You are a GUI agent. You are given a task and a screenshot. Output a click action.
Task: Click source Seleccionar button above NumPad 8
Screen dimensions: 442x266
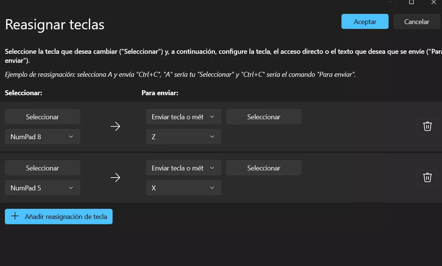[43, 117]
